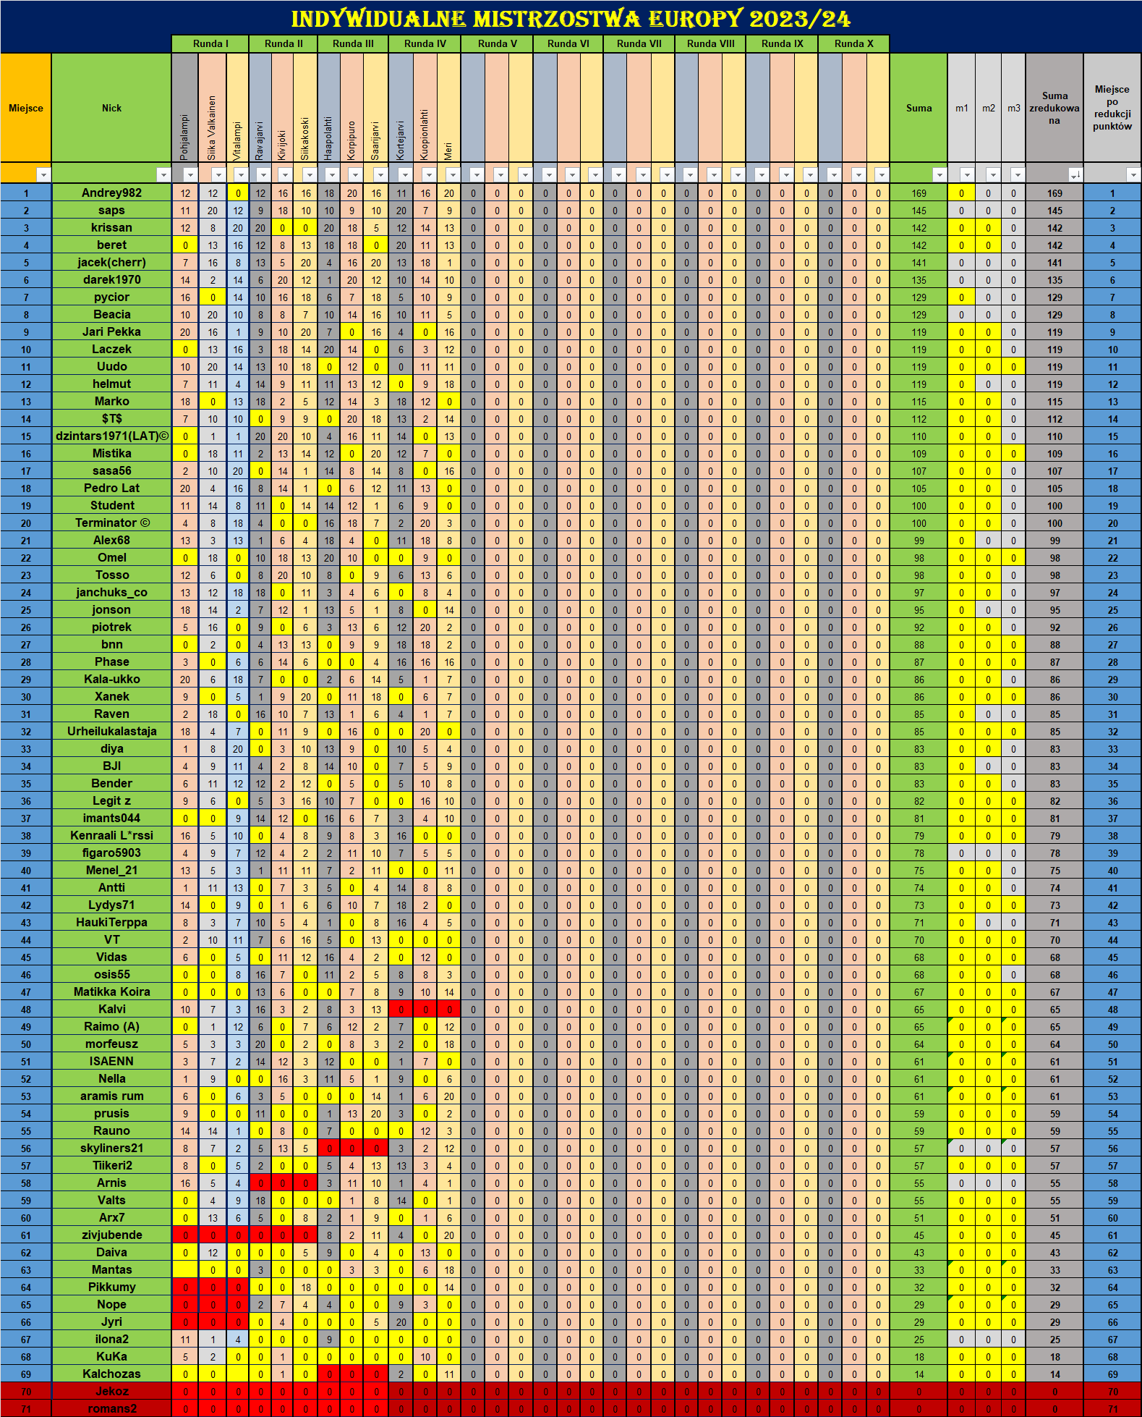Select the Runda I header cell
Image resolution: width=1142 pixels, height=1417 pixels.
click(210, 43)
